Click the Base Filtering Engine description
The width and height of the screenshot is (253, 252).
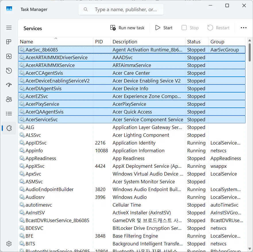click(x=135, y=236)
